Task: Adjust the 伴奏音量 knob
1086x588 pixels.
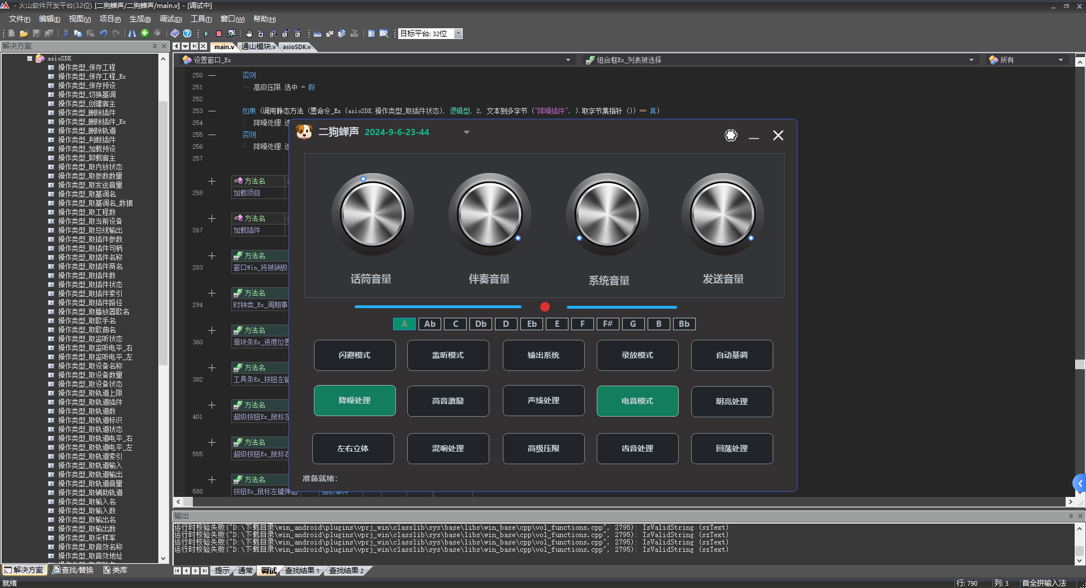Action: 489,214
